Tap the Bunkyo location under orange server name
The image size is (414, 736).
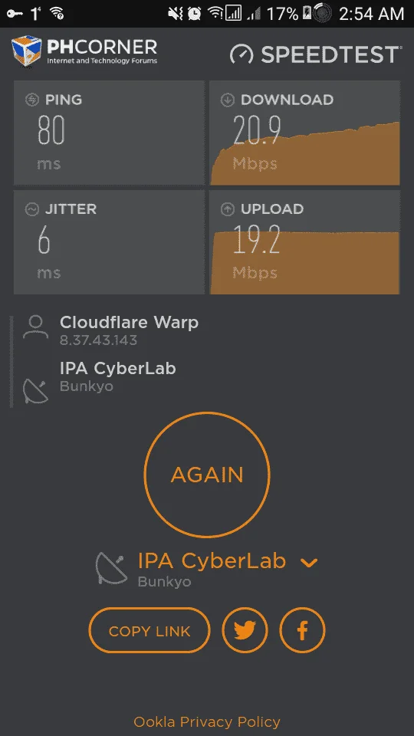click(164, 582)
